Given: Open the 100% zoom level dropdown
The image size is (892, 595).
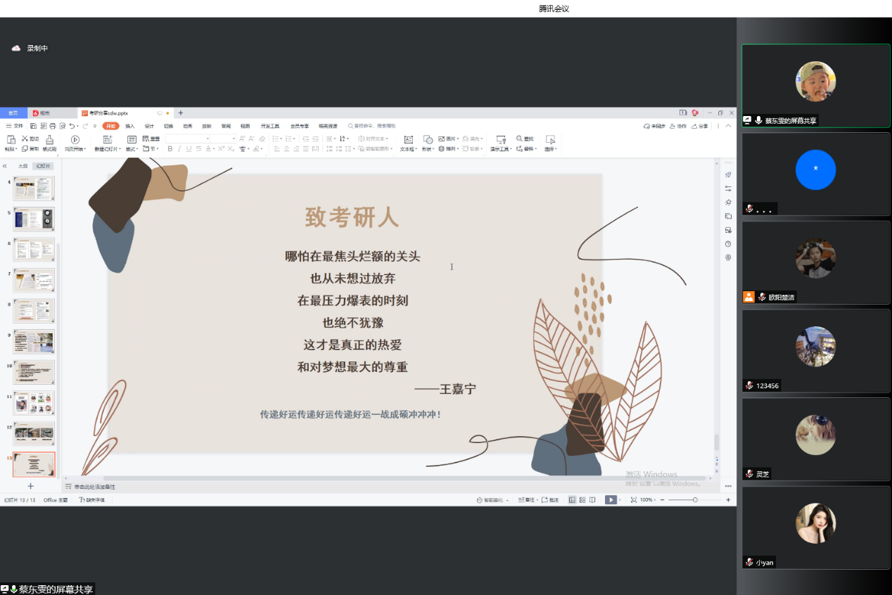Looking at the screenshot, I should 649,500.
